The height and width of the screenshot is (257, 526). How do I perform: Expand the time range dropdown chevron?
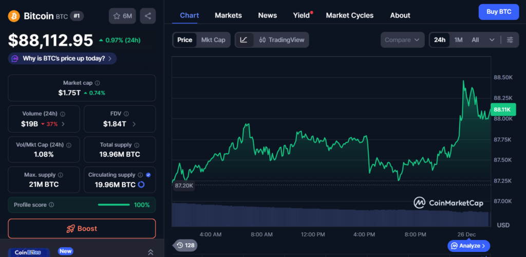492,40
